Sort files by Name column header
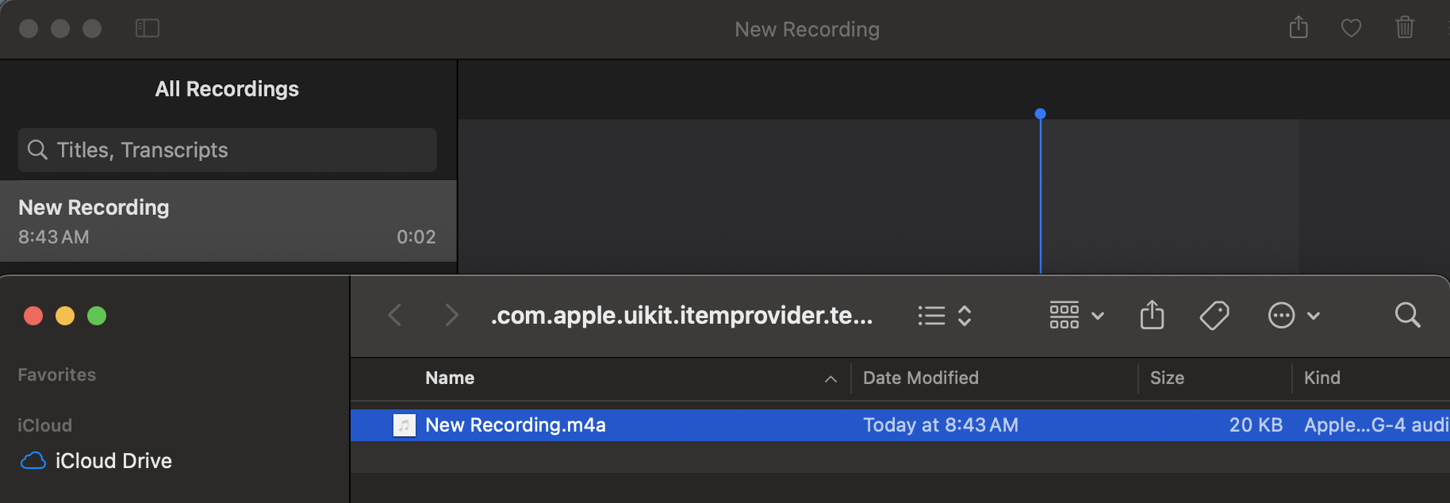The width and height of the screenshot is (1450, 503). tap(450, 378)
